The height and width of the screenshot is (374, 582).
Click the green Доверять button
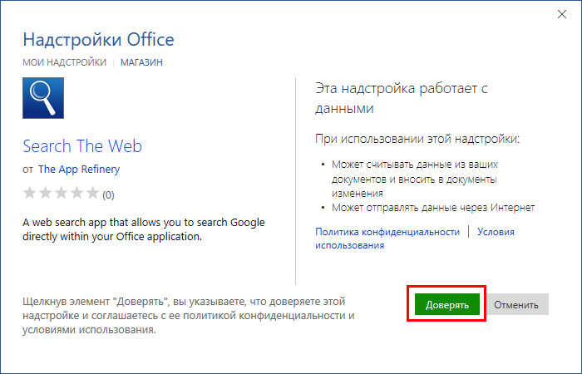(447, 304)
